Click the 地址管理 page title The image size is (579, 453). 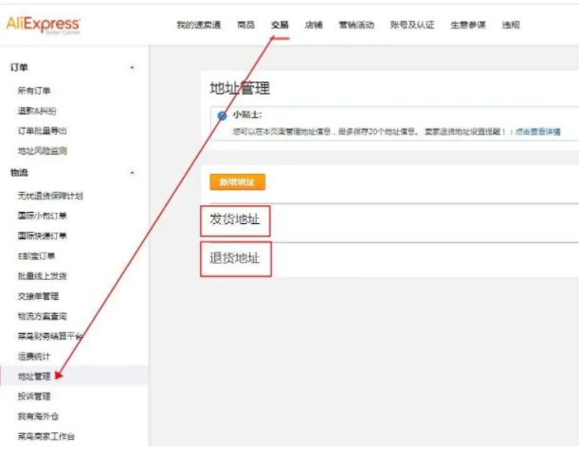tap(240, 89)
